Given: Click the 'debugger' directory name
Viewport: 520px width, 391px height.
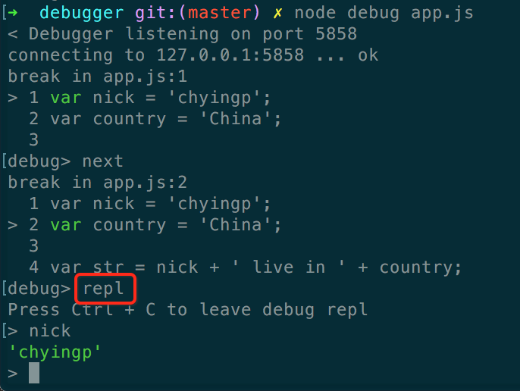Looking at the screenshot, I should (82, 14).
